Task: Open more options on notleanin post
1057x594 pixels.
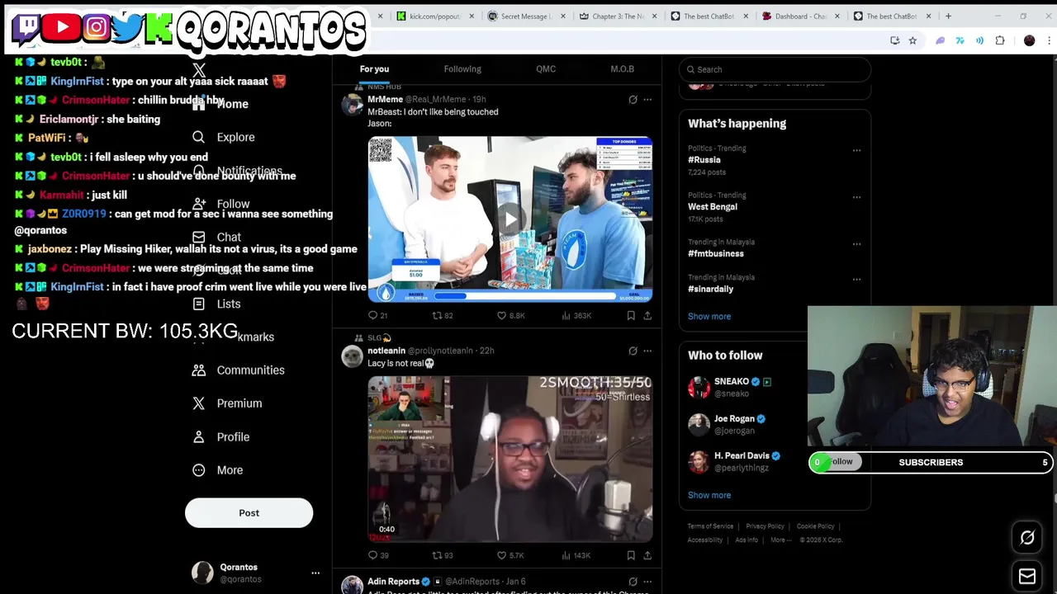Action: (647, 351)
